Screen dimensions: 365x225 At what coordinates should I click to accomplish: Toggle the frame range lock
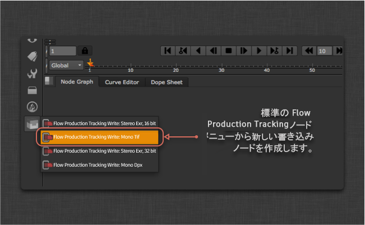coord(85,50)
